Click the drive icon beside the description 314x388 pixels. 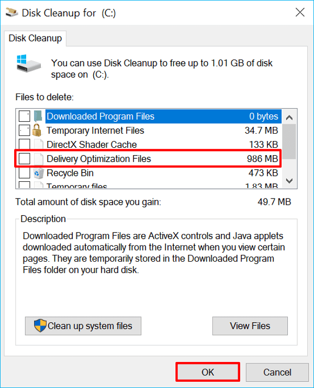coord(29,64)
